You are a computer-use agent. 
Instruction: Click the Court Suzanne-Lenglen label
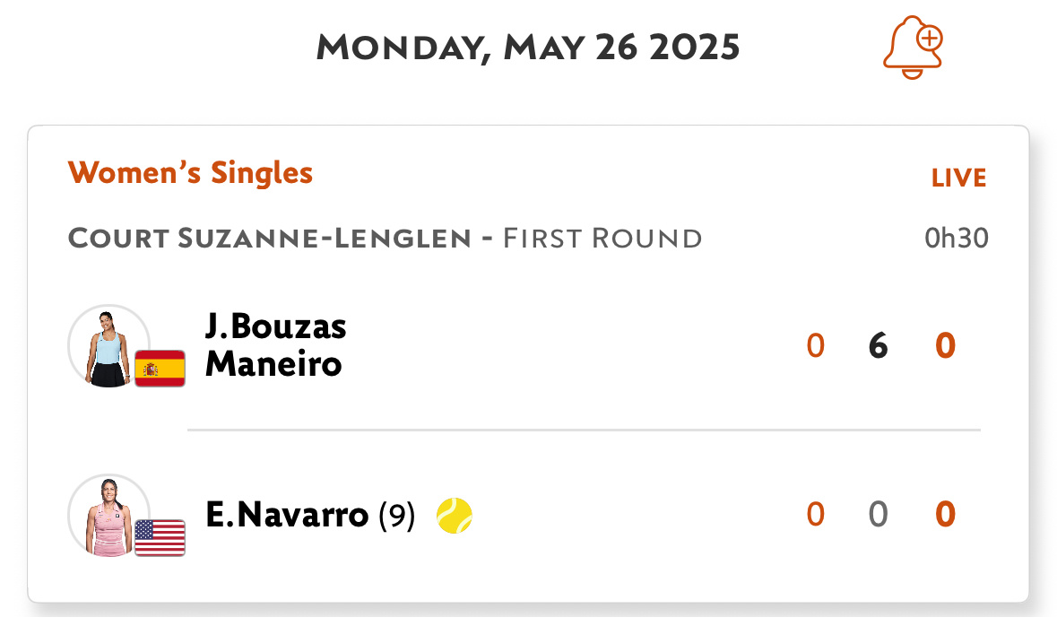coord(269,239)
